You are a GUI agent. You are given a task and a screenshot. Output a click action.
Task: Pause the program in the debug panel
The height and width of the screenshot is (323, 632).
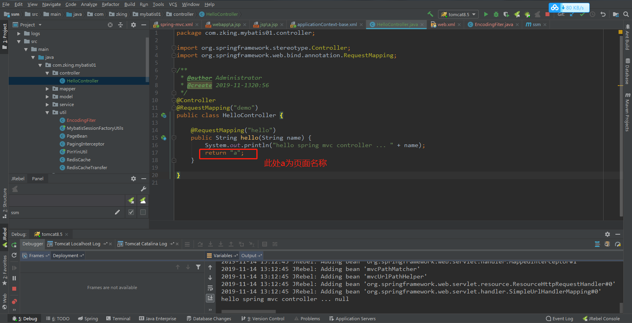[x=14, y=278]
